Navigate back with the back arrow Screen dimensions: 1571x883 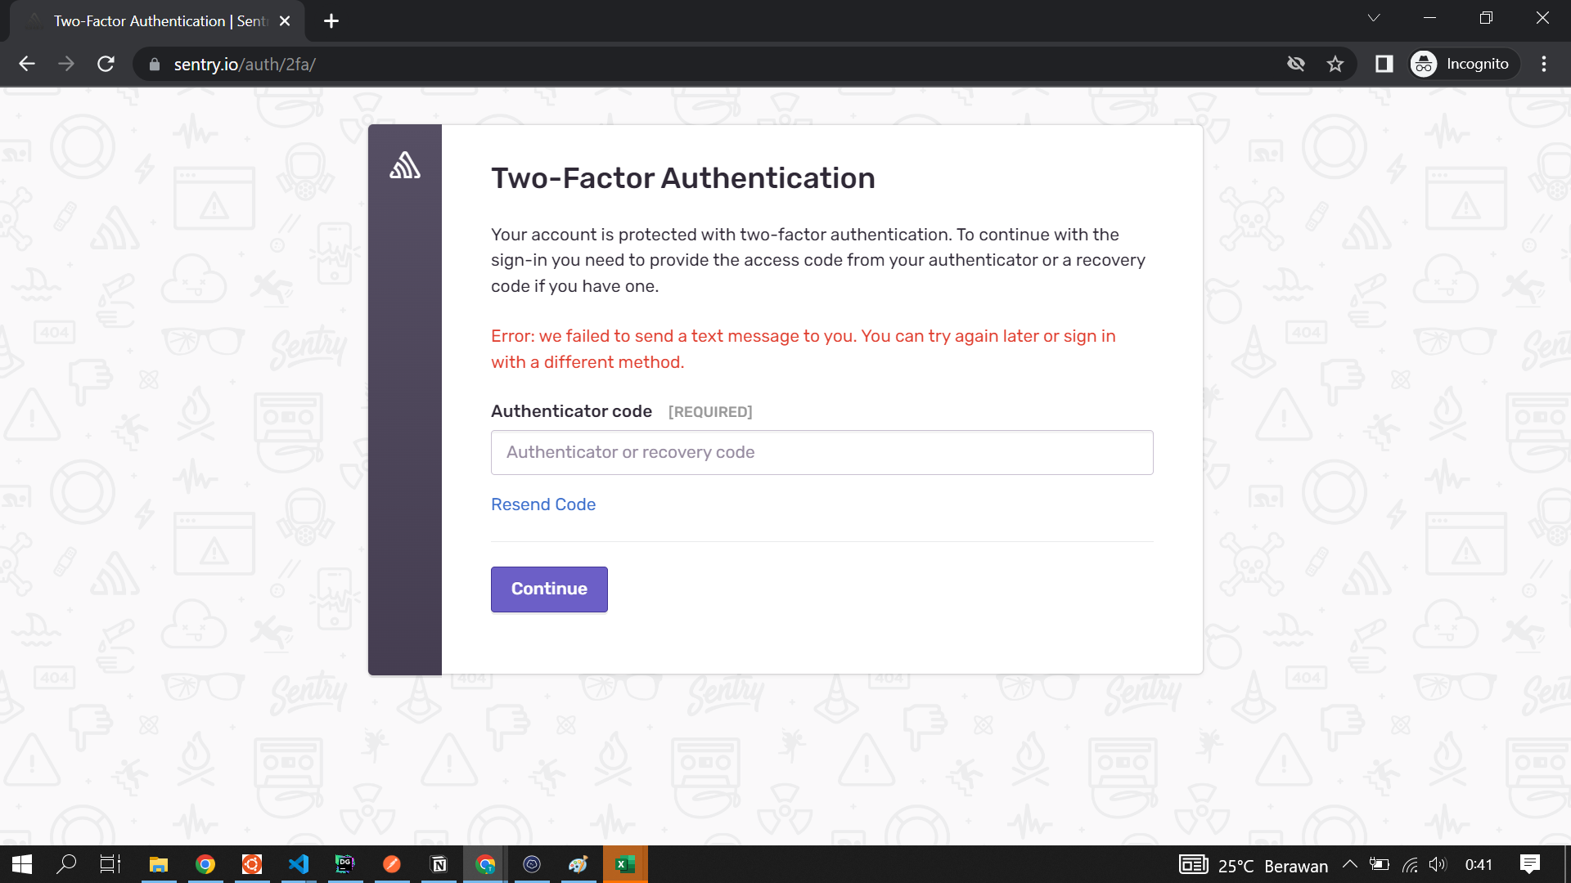tap(27, 64)
